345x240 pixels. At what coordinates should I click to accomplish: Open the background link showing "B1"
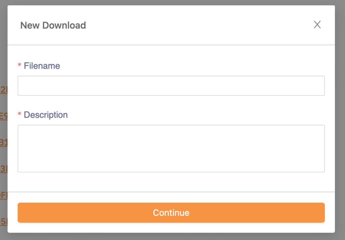coord(3,143)
